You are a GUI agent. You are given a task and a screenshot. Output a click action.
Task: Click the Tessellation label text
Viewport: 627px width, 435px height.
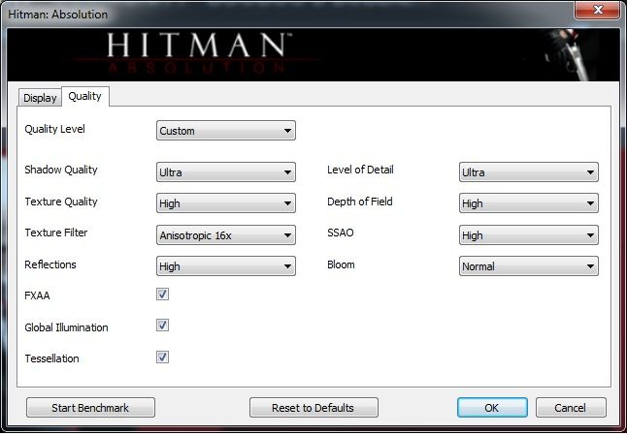point(52,358)
